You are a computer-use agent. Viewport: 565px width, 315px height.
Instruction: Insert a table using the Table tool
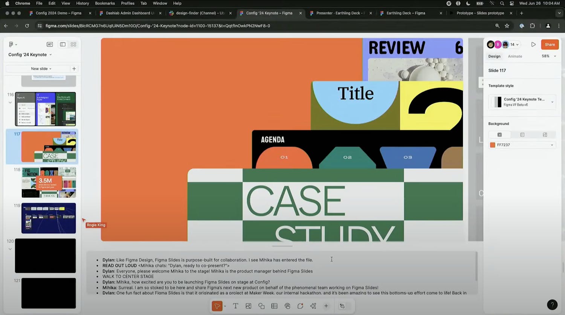click(274, 306)
